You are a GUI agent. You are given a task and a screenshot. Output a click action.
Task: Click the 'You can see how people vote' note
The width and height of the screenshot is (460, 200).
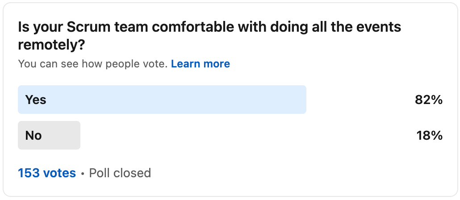coord(93,64)
